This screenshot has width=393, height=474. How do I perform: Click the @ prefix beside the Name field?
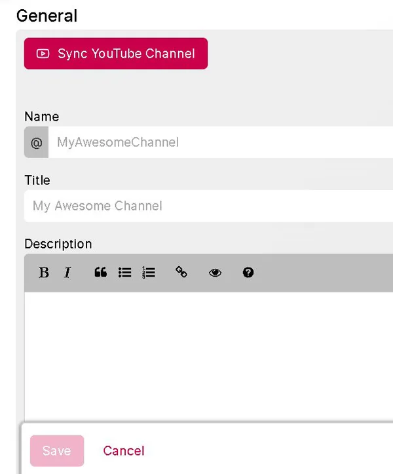point(36,142)
